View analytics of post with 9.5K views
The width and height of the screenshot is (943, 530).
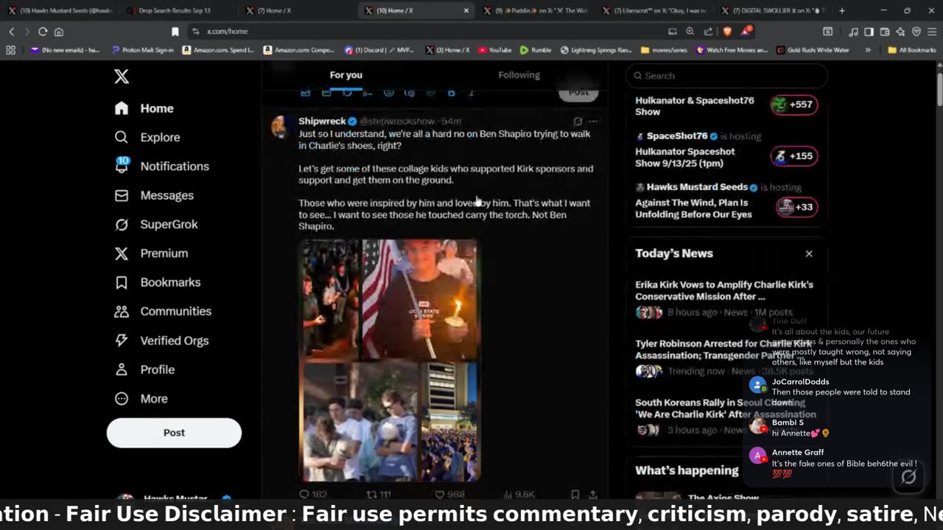tap(519, 495)
